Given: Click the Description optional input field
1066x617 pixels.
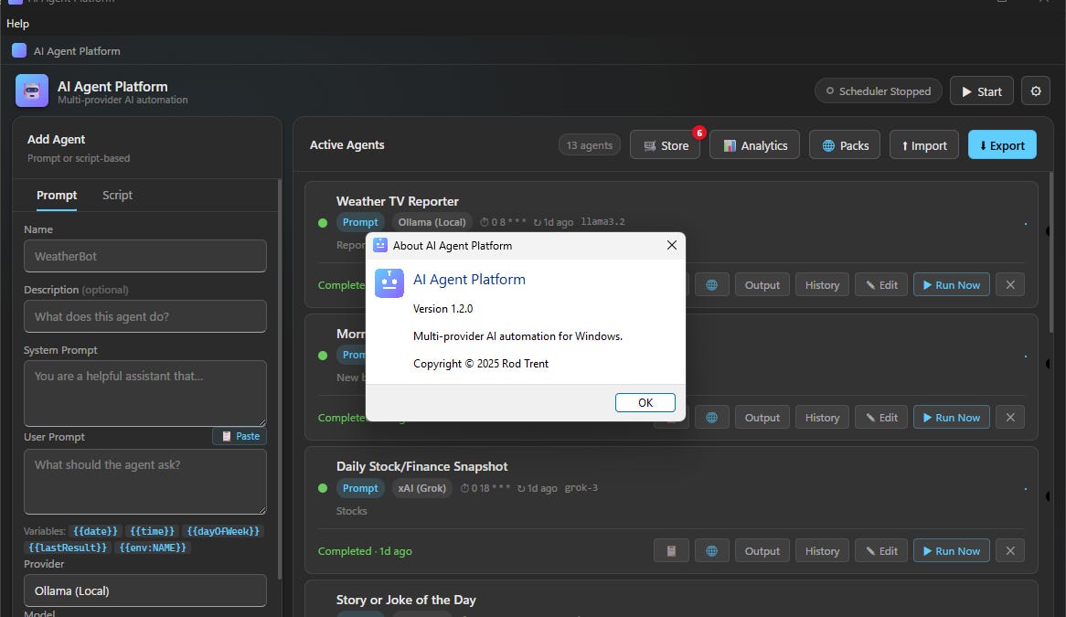Looking at the screenshot, I should tap(144, 316).
